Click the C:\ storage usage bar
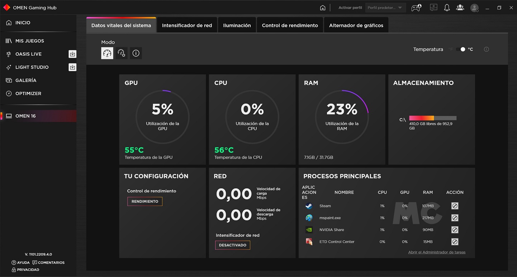Viewport: 517px width, 277px height. click(x=433, y=118)
